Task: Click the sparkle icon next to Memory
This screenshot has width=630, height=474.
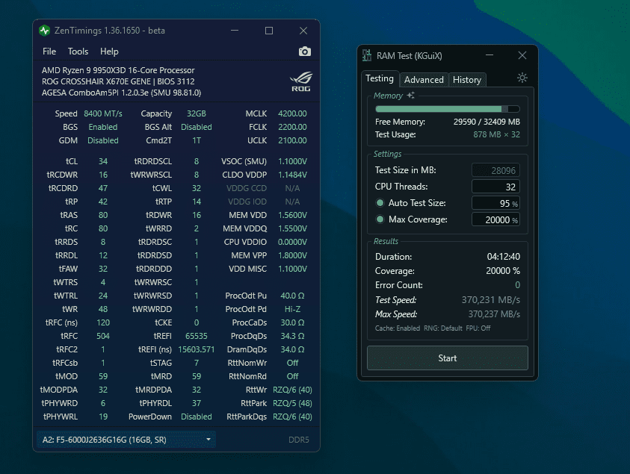Action: coord(410,96)
